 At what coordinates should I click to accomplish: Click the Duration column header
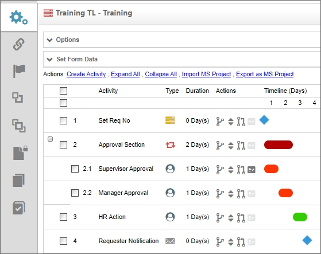pyautogui.click(x=197, y=91)
